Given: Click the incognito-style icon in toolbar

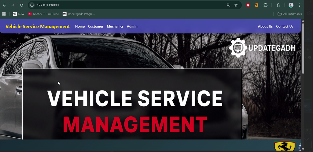Looking at the screenshot, I should click(x=278, y=5).
